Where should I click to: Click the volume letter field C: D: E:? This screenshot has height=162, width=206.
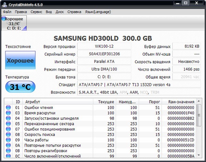click(x=104, y=77)
